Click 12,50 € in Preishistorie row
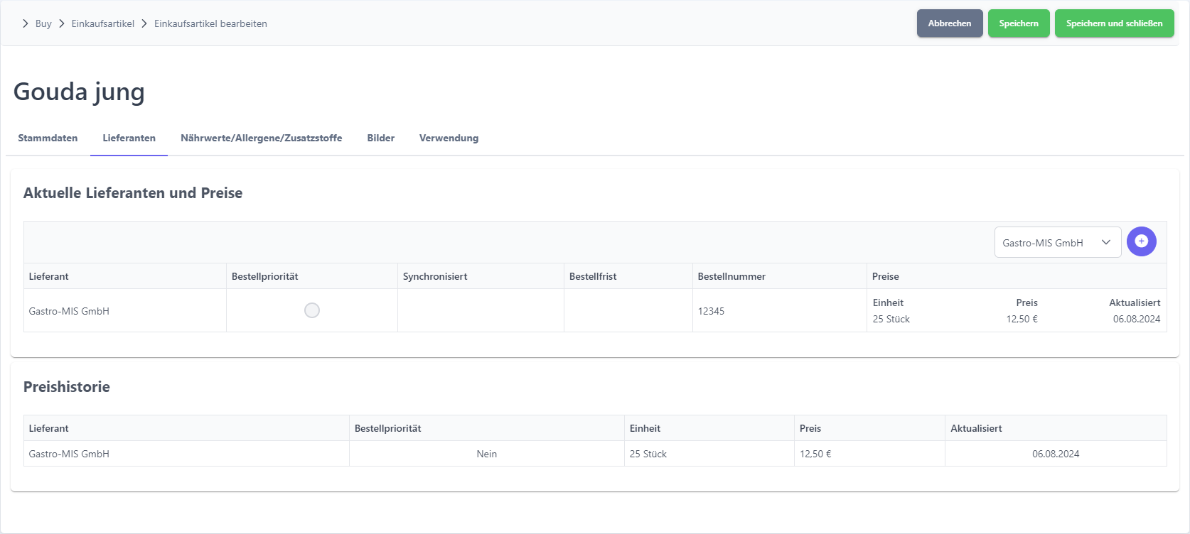Image resolution: width=1190 pixels, height=534 pixels. point(815,454)
